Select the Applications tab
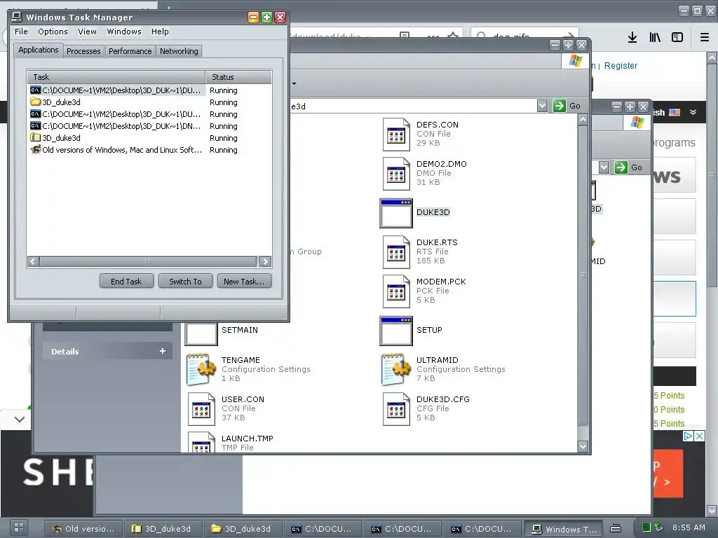The width and height of the screenshot is (718, 538). [x=39, y=50]
